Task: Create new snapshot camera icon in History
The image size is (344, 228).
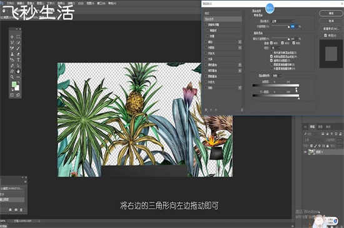Action: (16, 210)
